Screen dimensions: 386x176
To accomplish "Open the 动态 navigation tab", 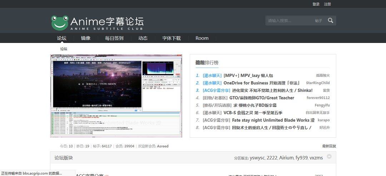I will [x=143, y=38].
